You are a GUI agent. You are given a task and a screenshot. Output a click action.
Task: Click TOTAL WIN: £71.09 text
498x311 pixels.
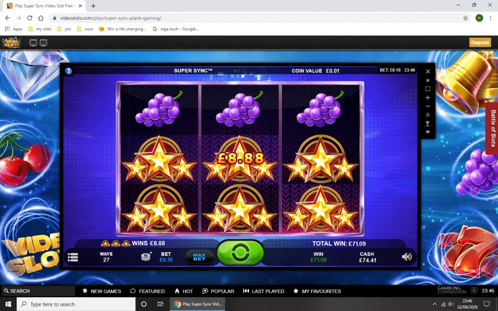[x=339, y=244]
